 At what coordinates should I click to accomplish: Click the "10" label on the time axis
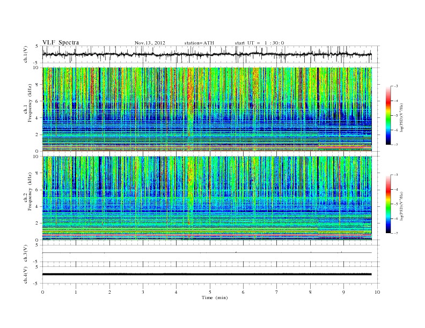(x=377, y=292)
